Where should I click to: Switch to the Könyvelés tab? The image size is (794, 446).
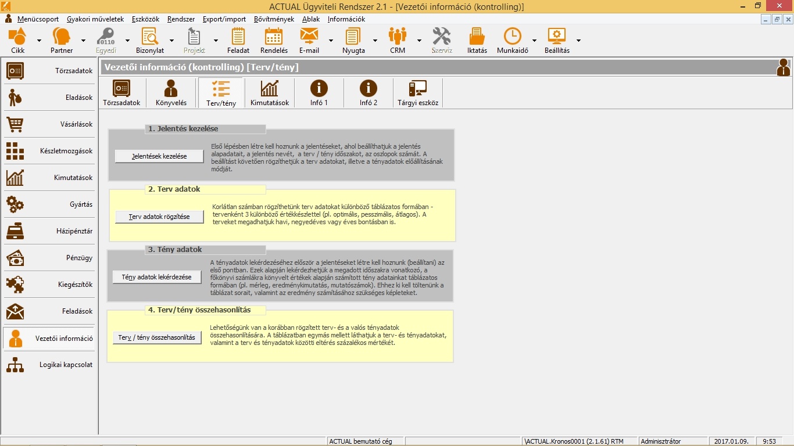[171, 93]
